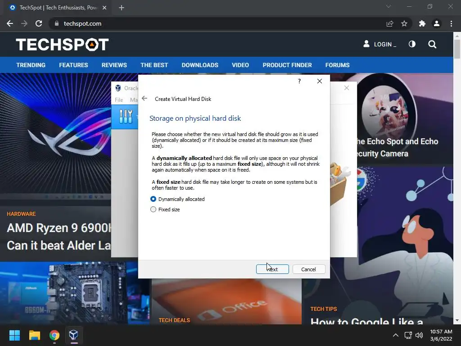Open the DOWNLOADS section
461x346 pixels.
point(200,65)
